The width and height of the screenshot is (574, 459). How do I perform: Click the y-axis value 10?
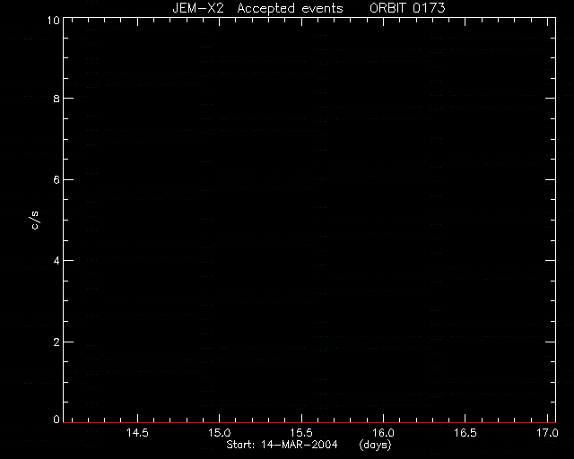pos(54,20)
